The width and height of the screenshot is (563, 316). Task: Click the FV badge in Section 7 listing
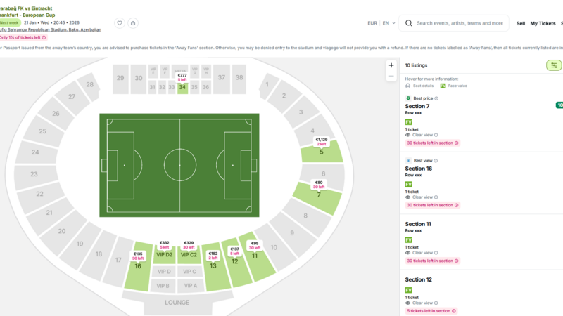click(x=409, y=122)
